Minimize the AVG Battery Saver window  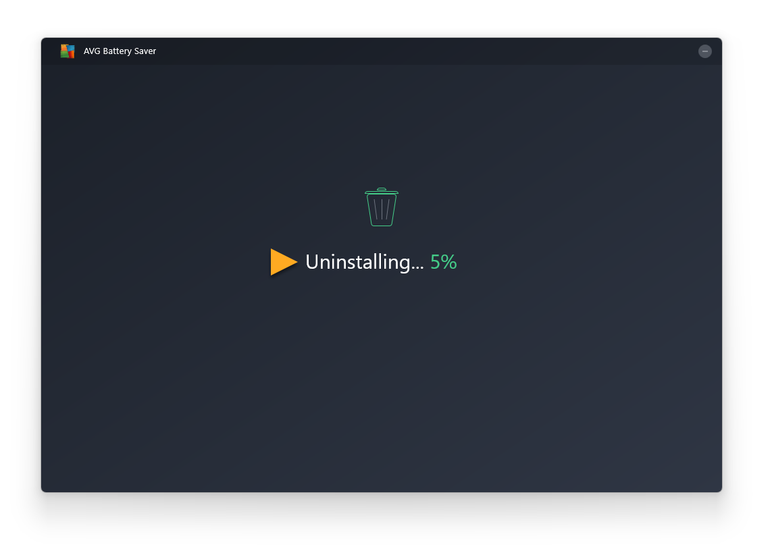704,51
